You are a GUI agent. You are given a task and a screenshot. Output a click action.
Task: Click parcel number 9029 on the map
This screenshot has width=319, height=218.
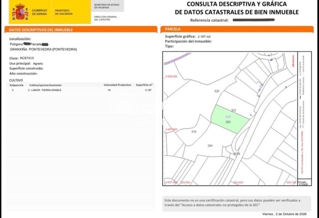[237, 154]
